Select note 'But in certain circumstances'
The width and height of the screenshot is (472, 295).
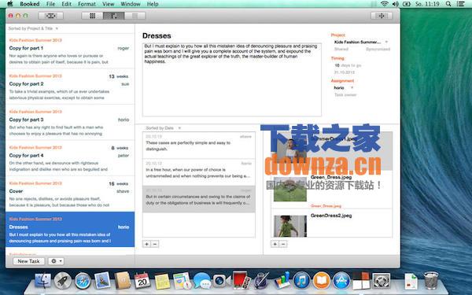199,199
